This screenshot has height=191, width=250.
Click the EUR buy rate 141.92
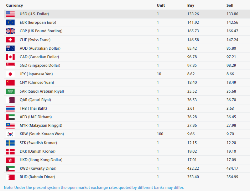(x=193, y=22)
